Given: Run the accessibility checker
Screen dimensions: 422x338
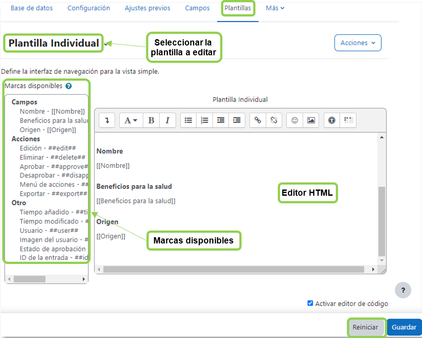Looking at the screenshot, I should point(332,120).
